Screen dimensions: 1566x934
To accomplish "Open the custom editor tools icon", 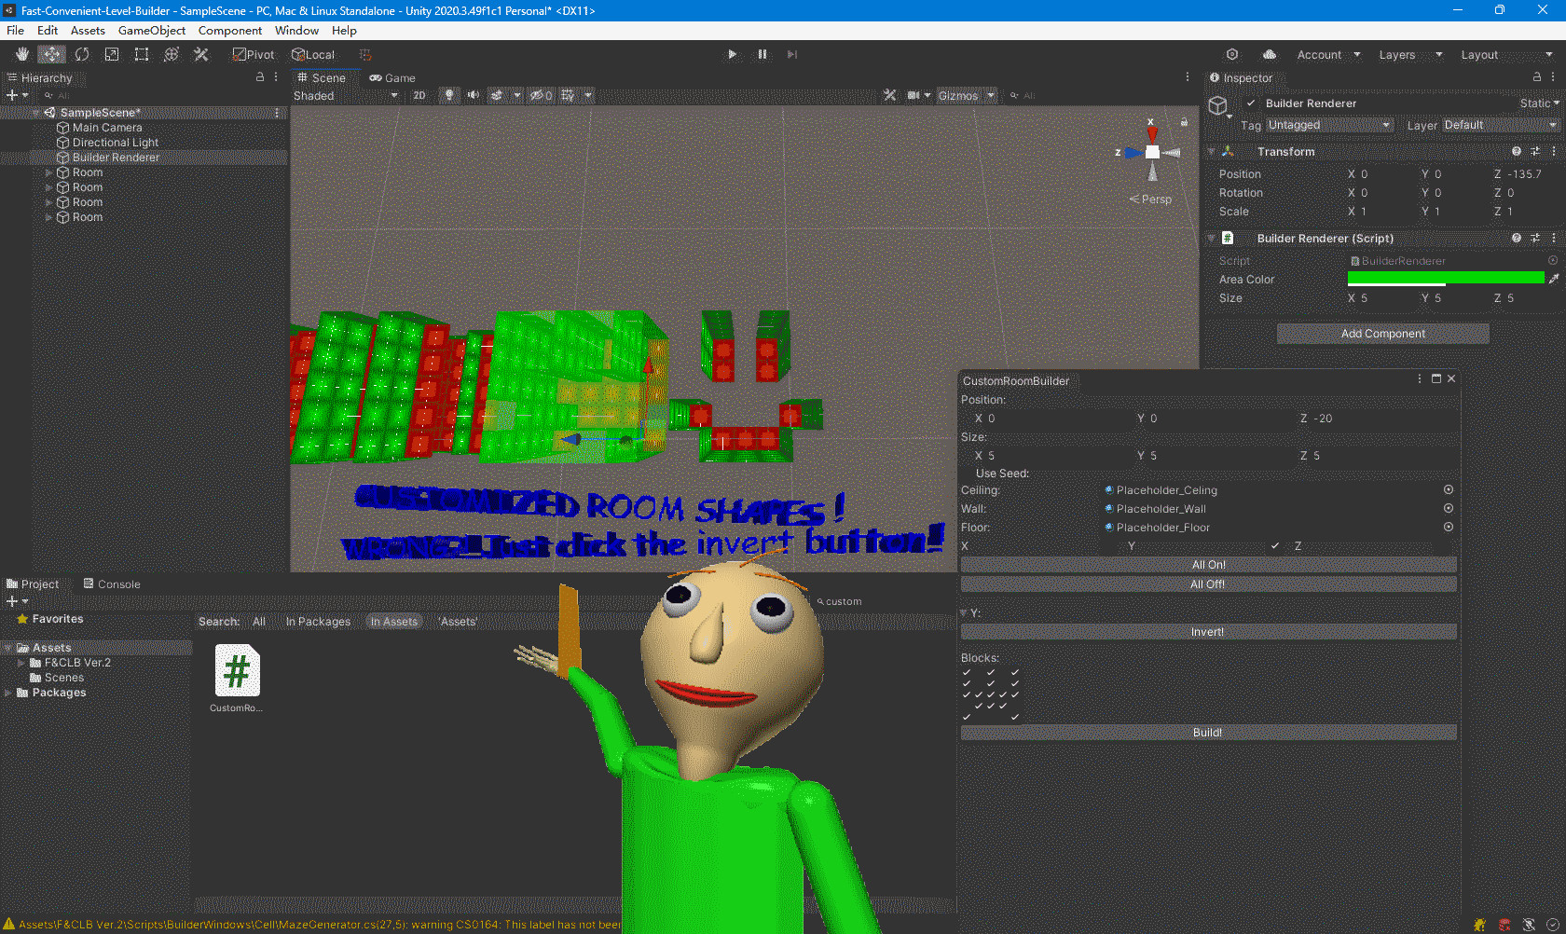I will tap(201, 54).
